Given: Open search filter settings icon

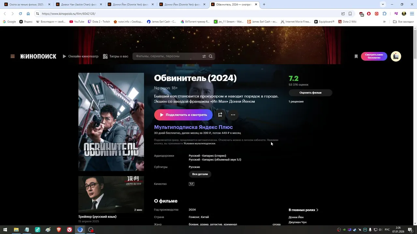Looking at the screenshot, I should 204,56.
